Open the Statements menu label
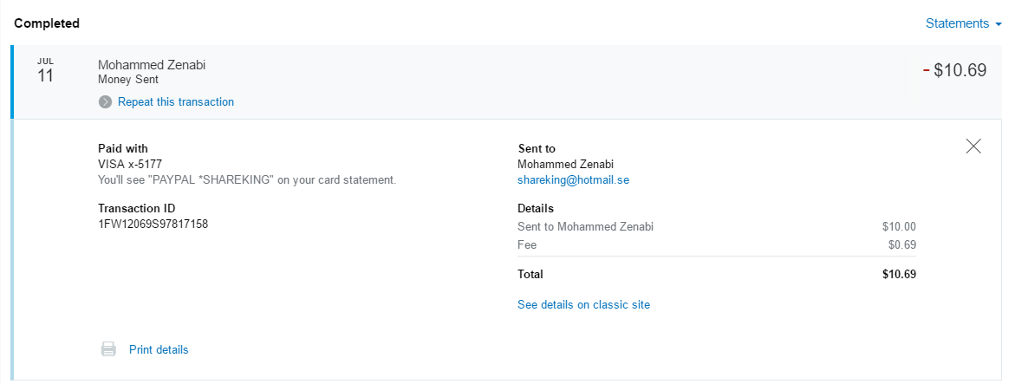Screen dimensions: 1015x384 pyautogui.click(x=957, y=23)
